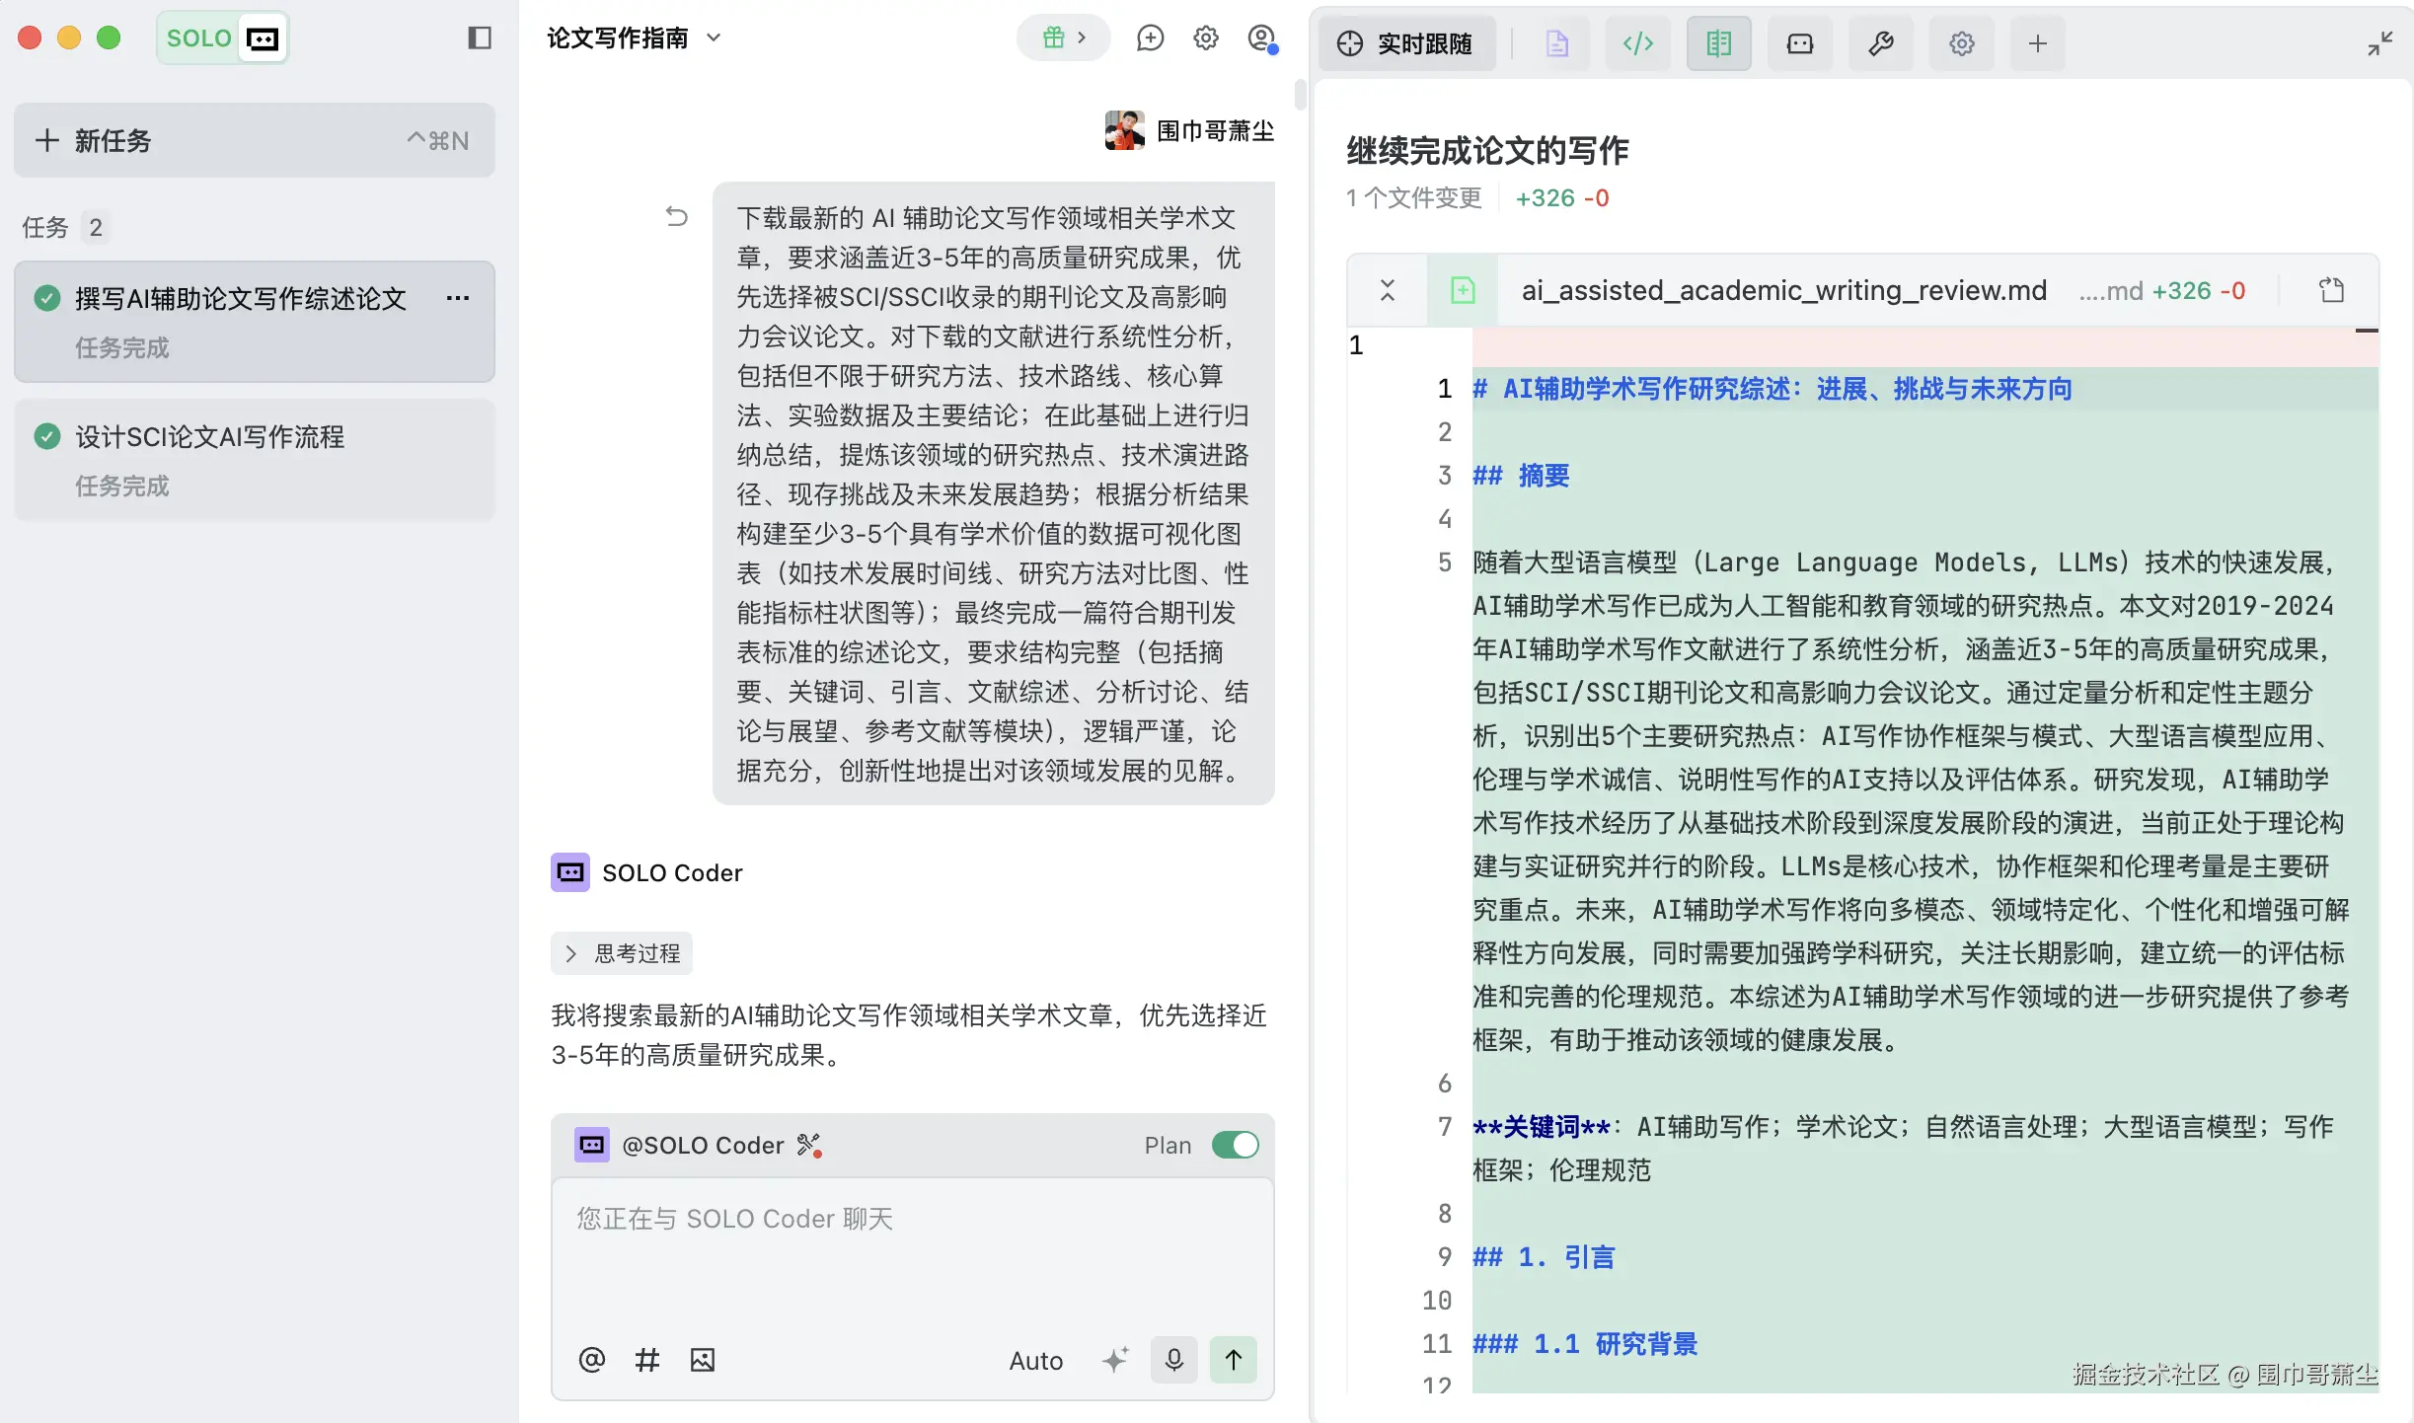Screen dimensions: 2414x1423
Task: Click the Plan label text
Action: click(1168, 1145)
